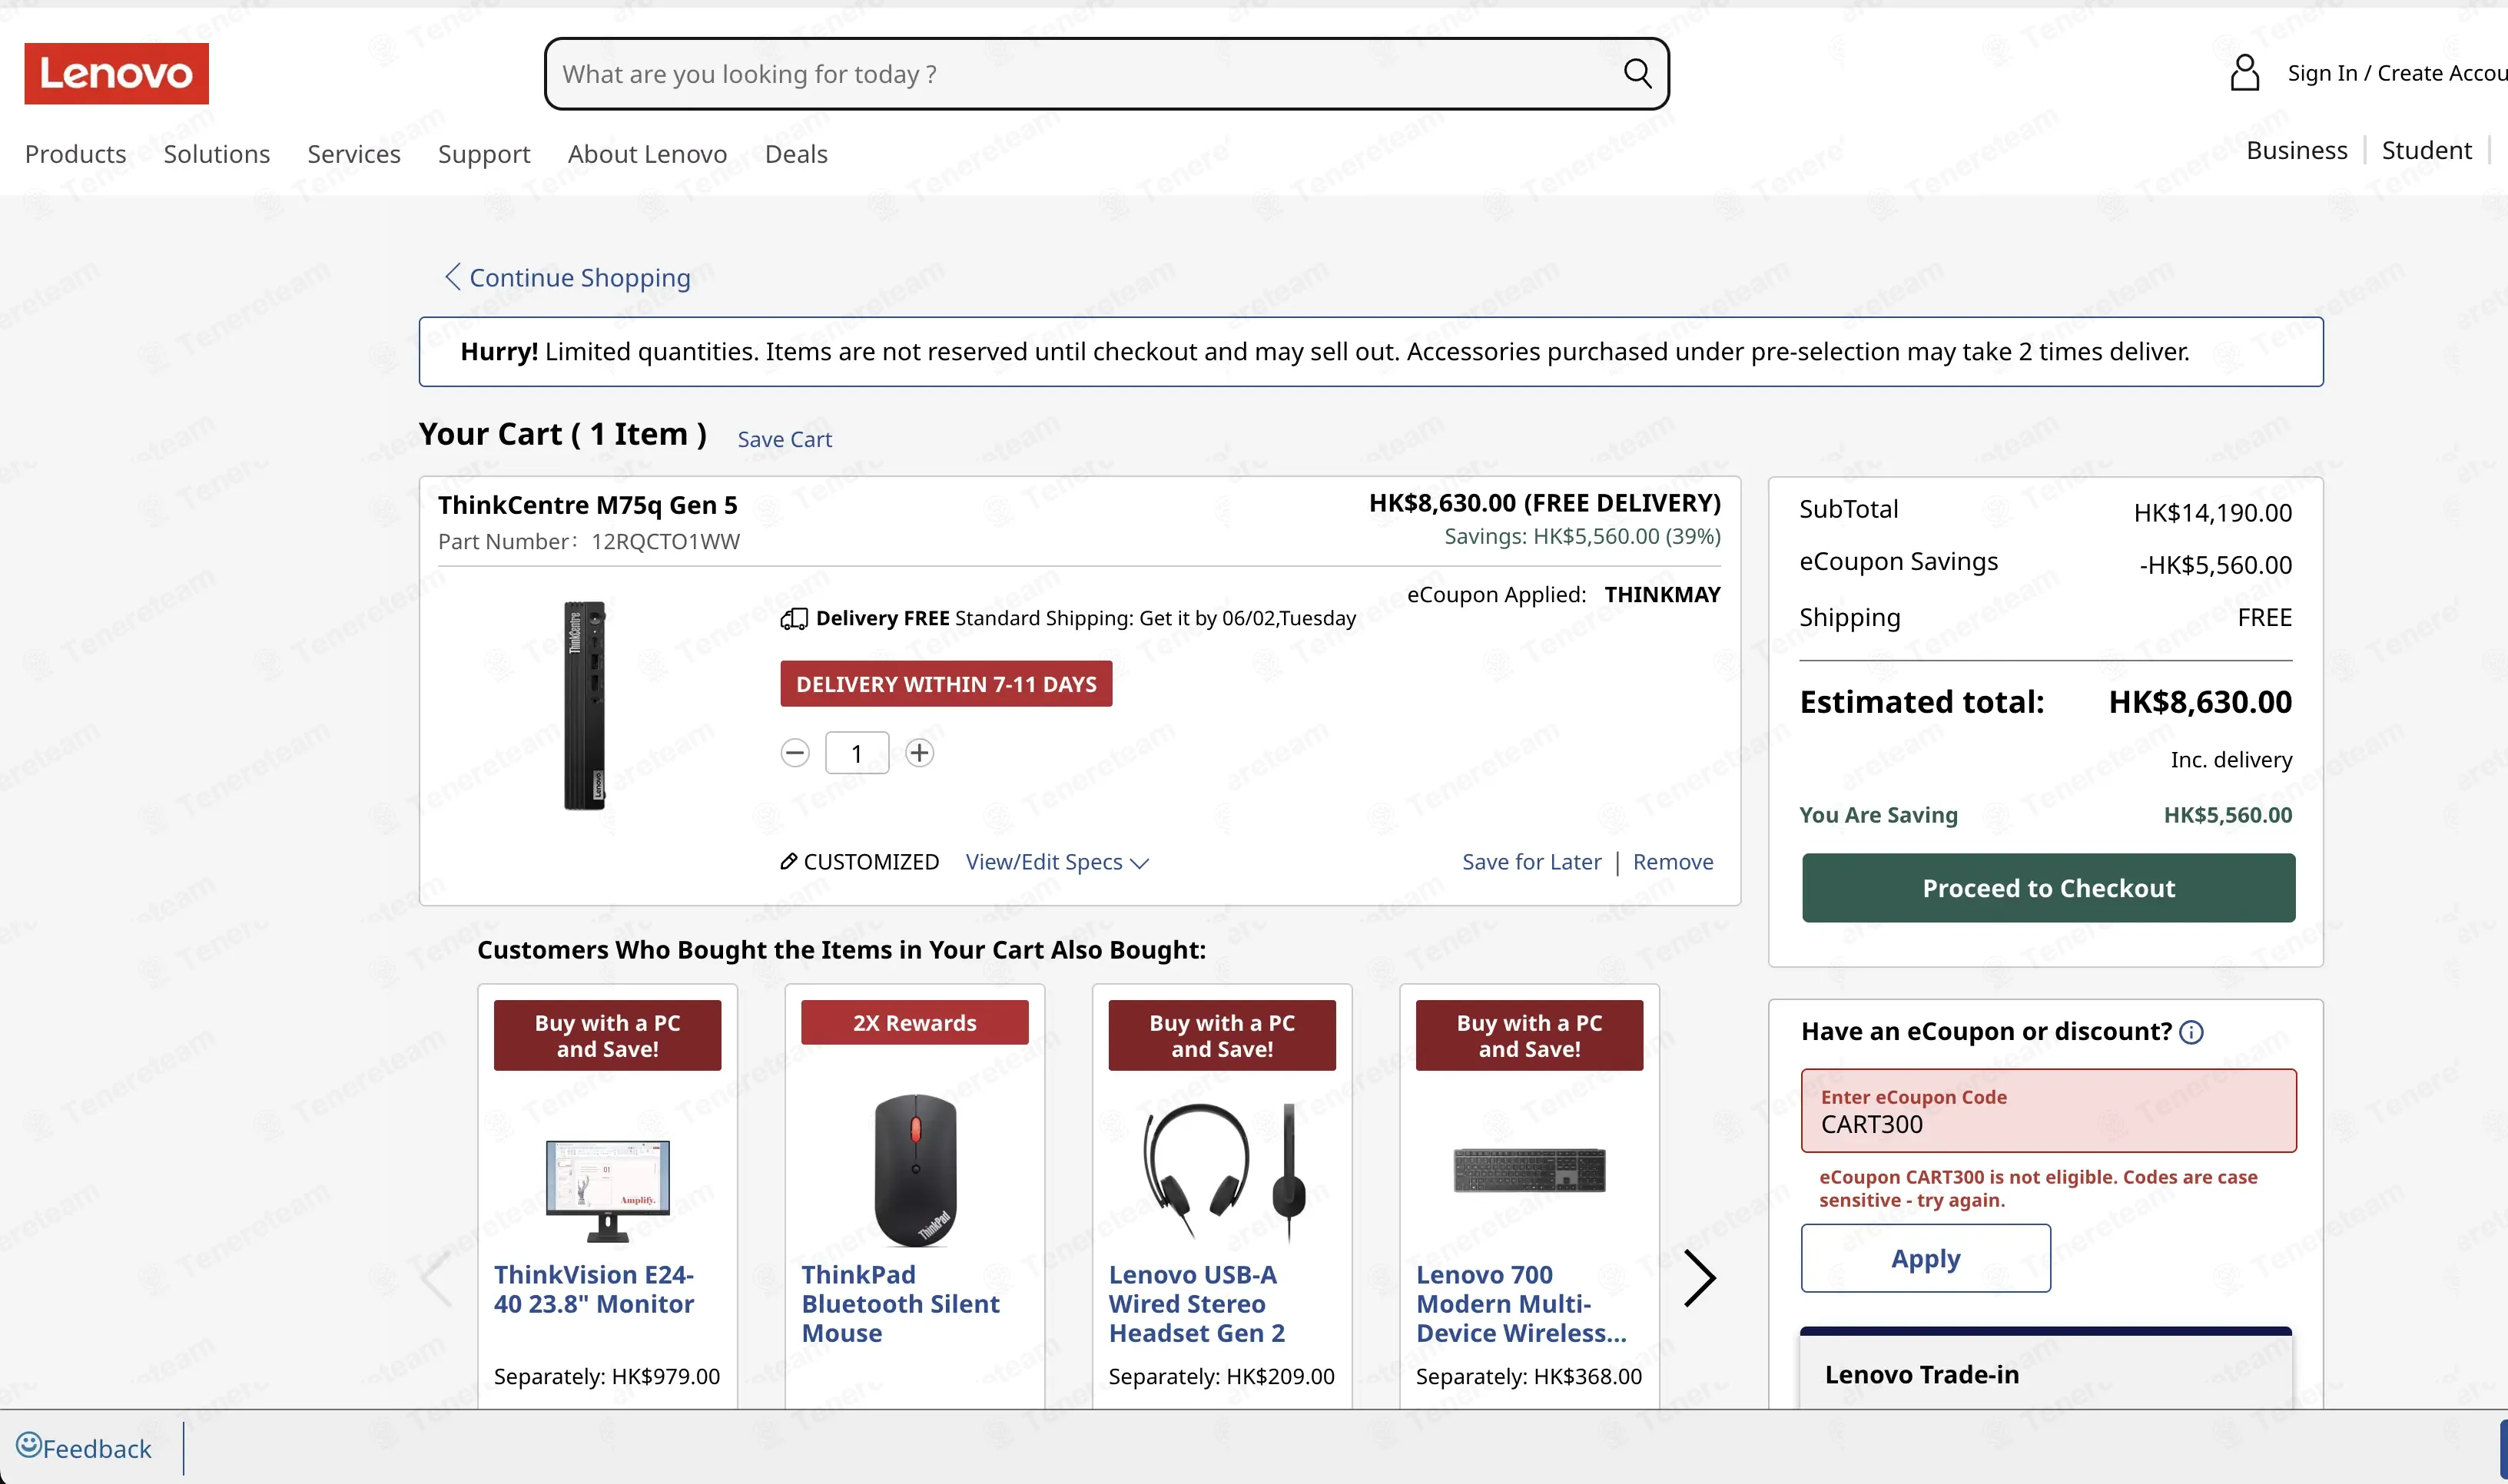Open the Deals menu

pos(795,154)
